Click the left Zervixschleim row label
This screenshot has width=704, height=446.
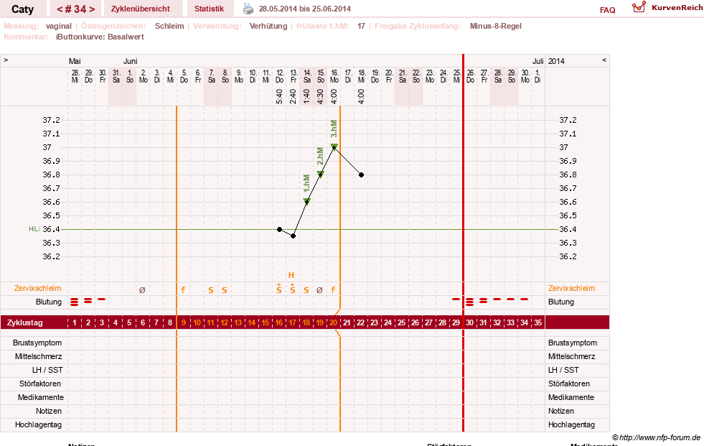[x=38, y=288]
